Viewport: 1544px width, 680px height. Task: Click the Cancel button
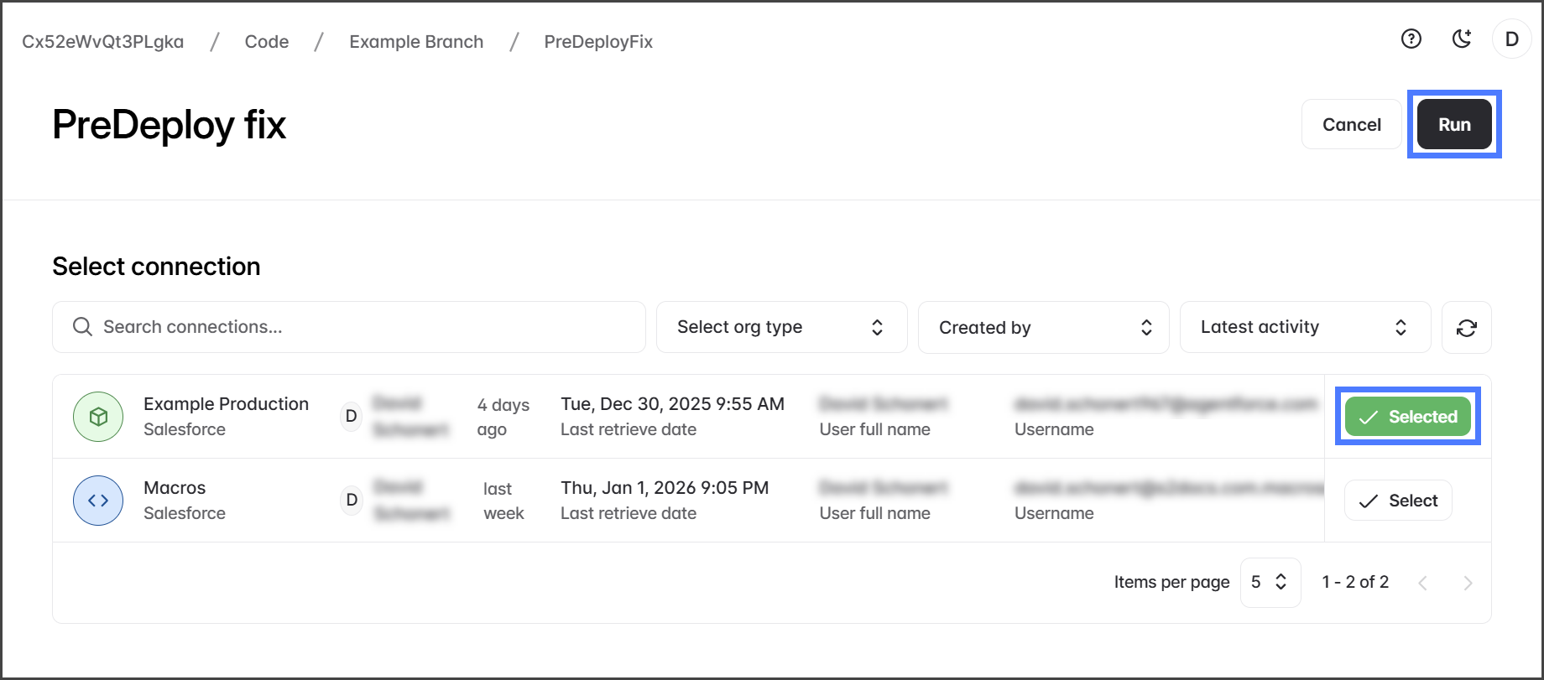tap(1351, 125)
